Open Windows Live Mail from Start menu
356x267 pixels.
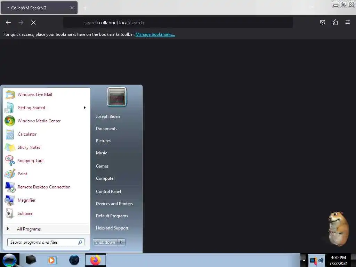click(x=47, y=95)
